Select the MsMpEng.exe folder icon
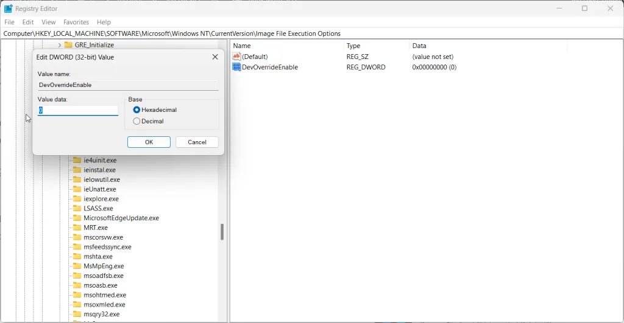Screen dimensions: 624x323 (x=77, y=266)
